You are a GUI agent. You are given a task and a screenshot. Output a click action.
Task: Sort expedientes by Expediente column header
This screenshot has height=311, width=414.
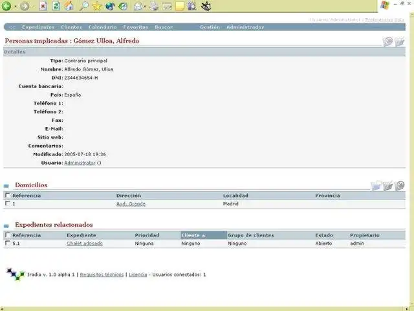pos(82,235)
